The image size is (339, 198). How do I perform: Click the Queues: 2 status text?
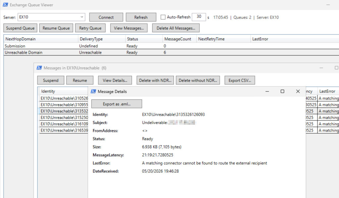(x=242, y=17)
